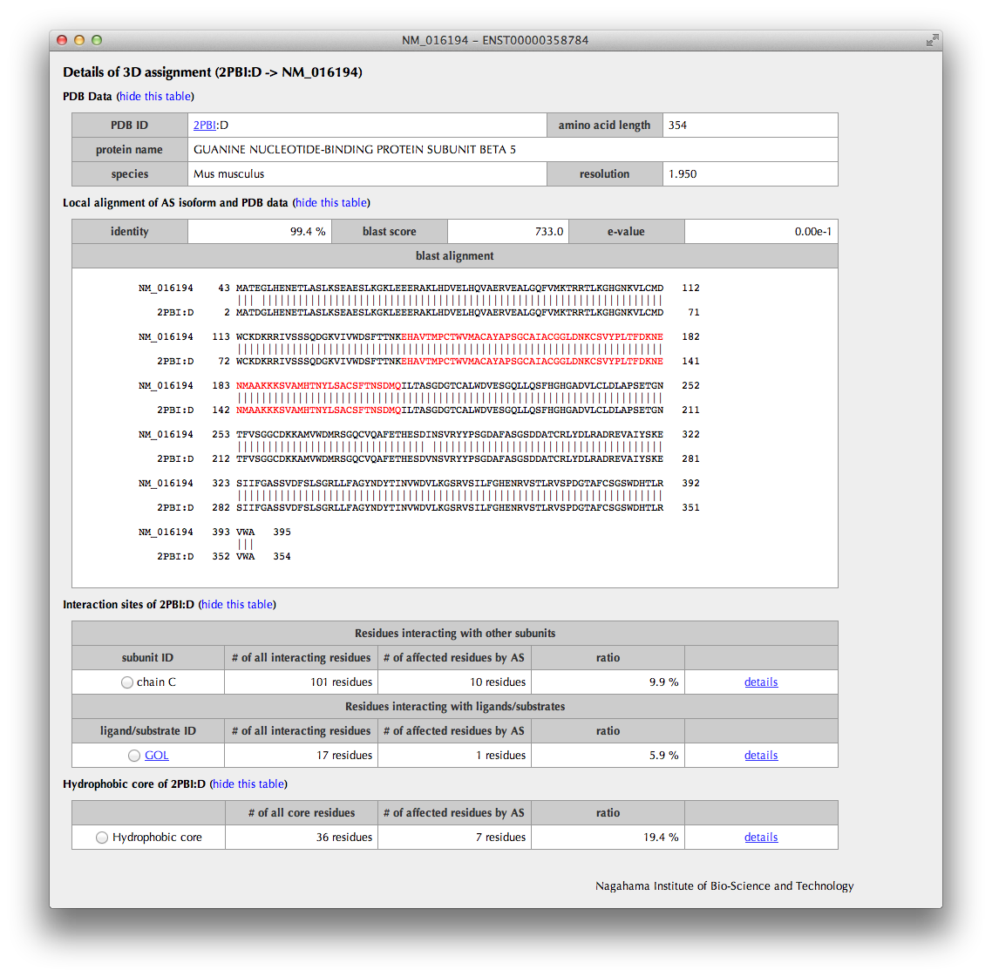Image resolution: width=992 pixels, height=977 pixels.
Task: Open the 2PBI PDB ID link
Action: click(x=204, y=126)
